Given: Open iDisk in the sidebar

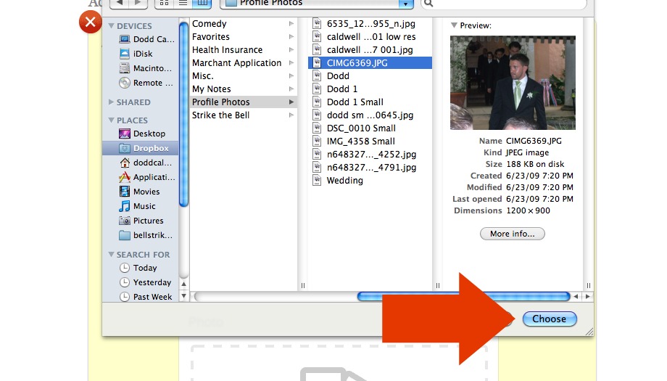Looking at the screenshot, I should (136, 54).
